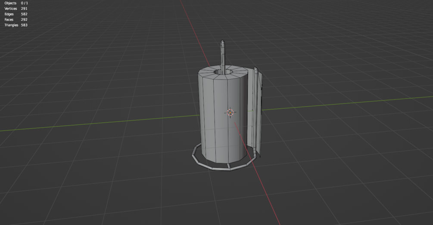Click the Edges 582 statistic
Screen dimensions: 433x225
pos(16,14)
